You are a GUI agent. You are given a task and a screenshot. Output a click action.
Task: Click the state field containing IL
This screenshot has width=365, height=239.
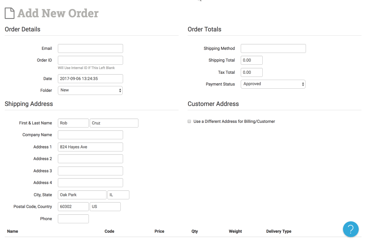[118, 195]
